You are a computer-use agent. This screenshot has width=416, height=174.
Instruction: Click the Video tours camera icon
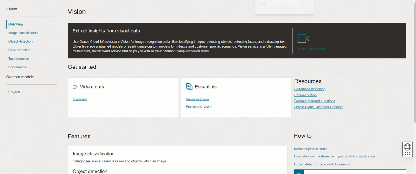point(75,87)
